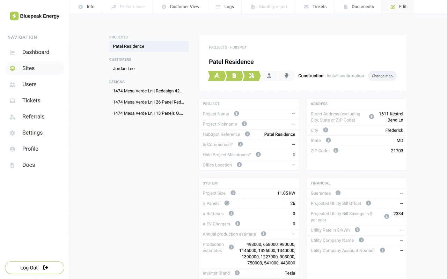The width and height of the screenshot is (447, 279).
Task: Click the construction tools step icon
Action: point(251,76)
